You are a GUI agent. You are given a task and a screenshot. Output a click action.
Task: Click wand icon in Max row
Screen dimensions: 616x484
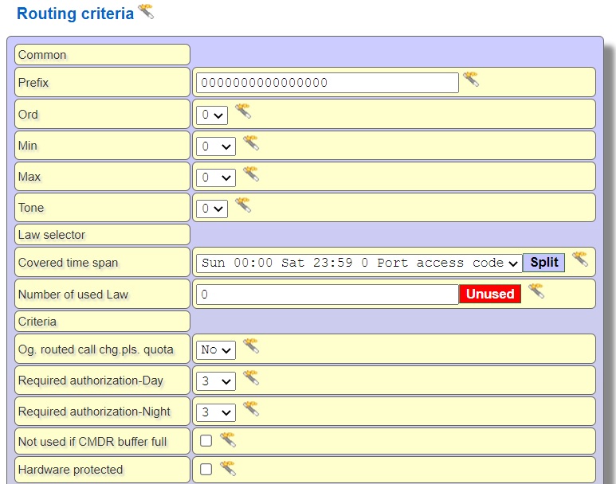(251, 174)
